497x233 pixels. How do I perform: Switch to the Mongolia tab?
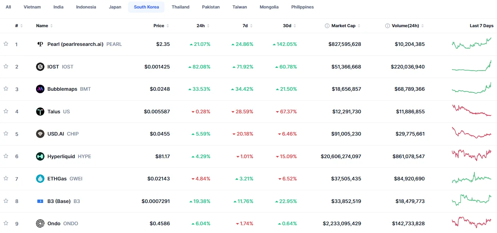(x=269, y=7)
